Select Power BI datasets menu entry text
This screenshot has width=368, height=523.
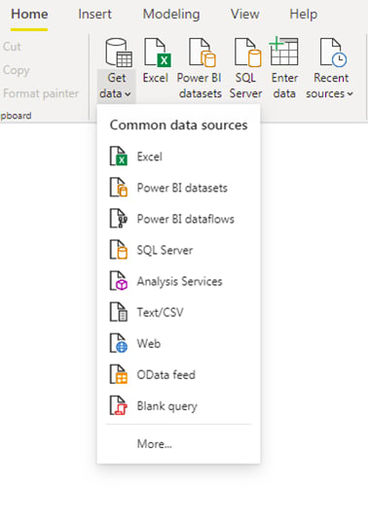(182, 188)
